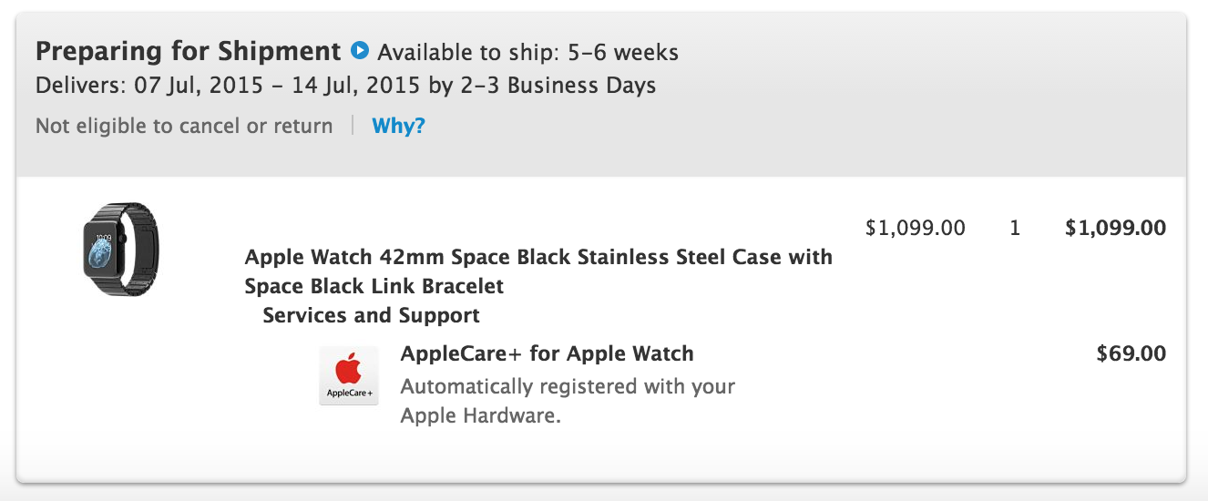Click the non-bold $1,099.00 unit price
This screenshot has height=501, width=1208.
click(915, 228)
